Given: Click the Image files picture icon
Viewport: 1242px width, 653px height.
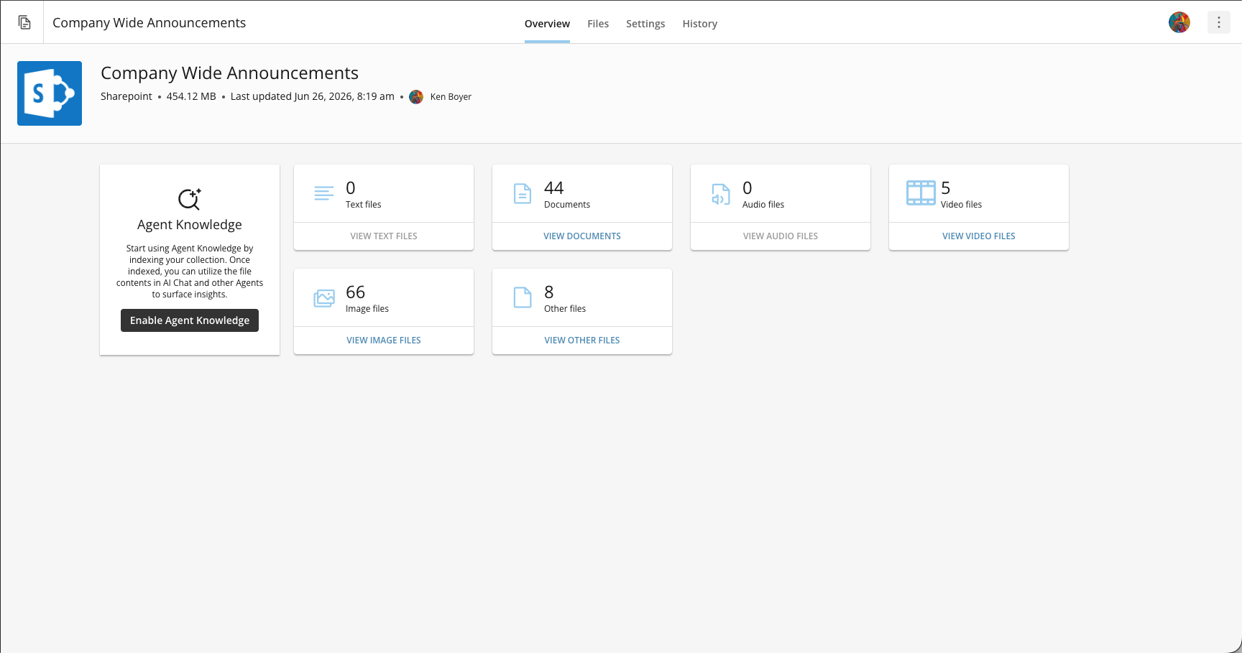Looking at the screenshot, I should 324,298.
